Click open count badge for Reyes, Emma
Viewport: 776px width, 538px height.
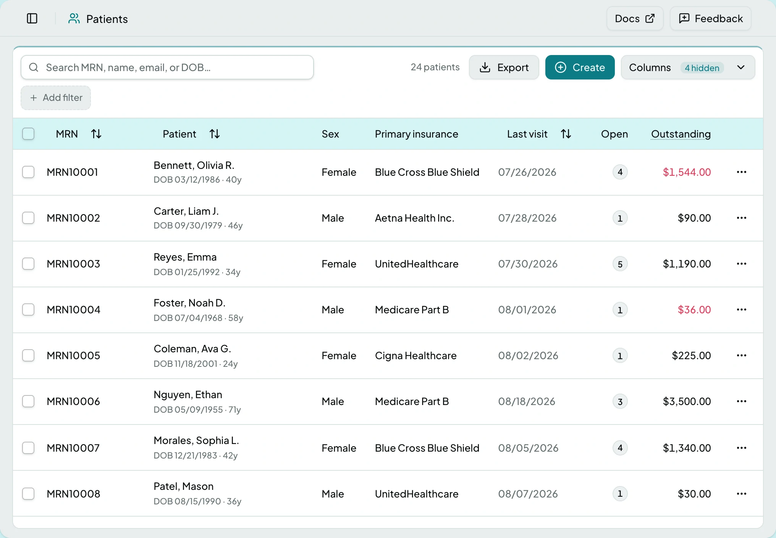tap(620, 264)
